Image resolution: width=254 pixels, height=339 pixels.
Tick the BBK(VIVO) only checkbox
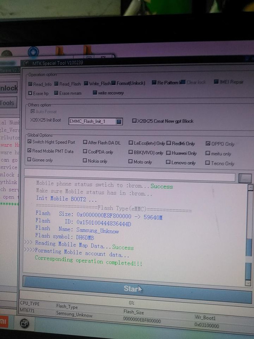[130, 152]
